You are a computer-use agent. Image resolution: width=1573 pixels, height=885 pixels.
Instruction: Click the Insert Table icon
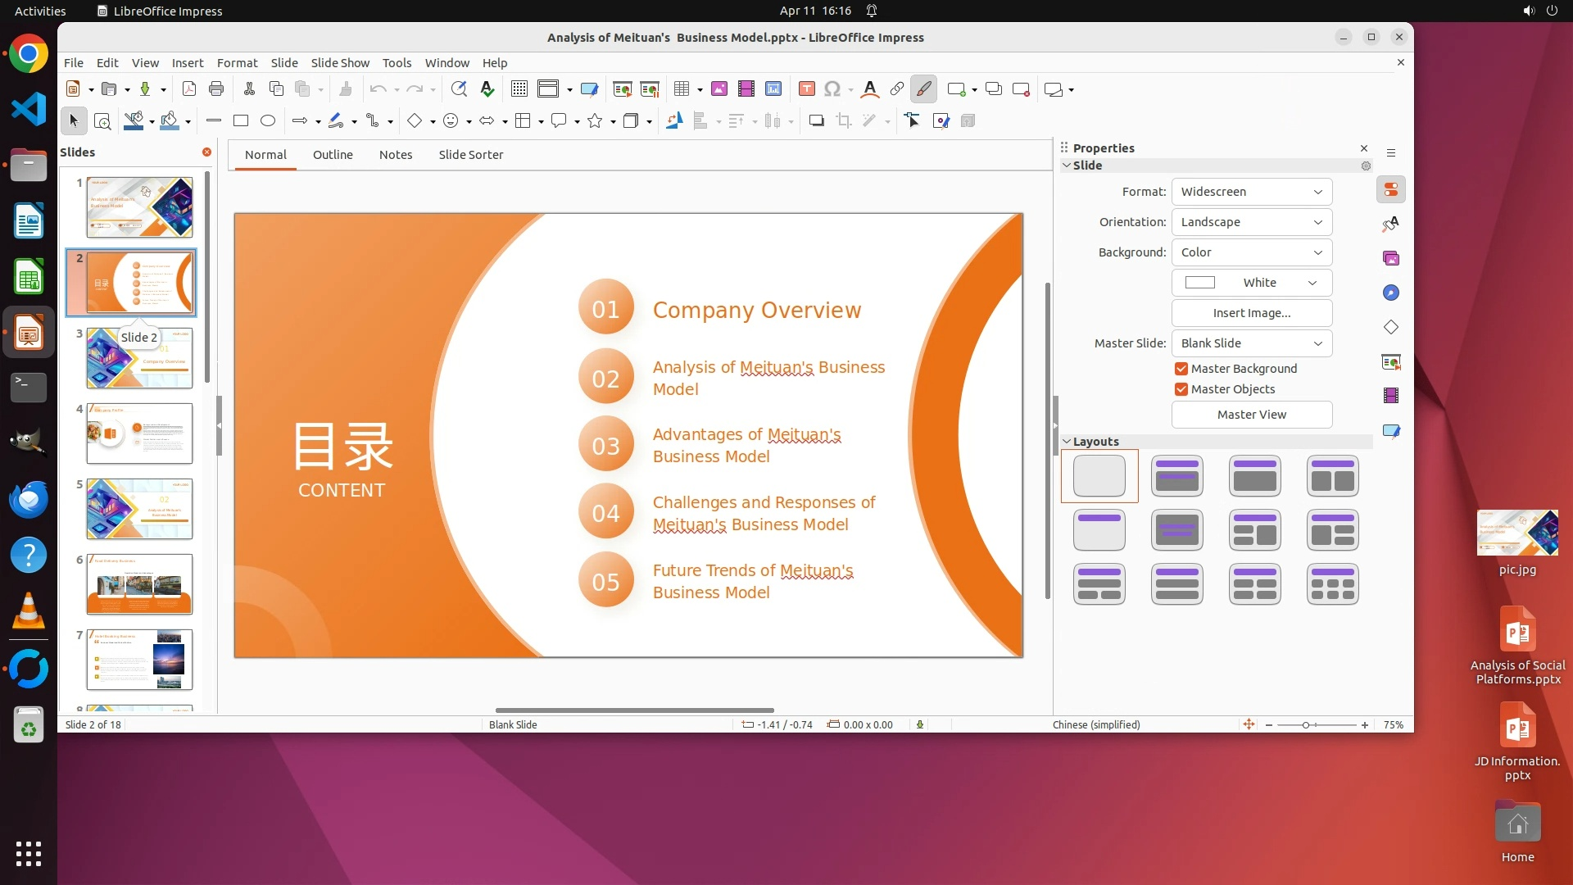tap(682, 89)
